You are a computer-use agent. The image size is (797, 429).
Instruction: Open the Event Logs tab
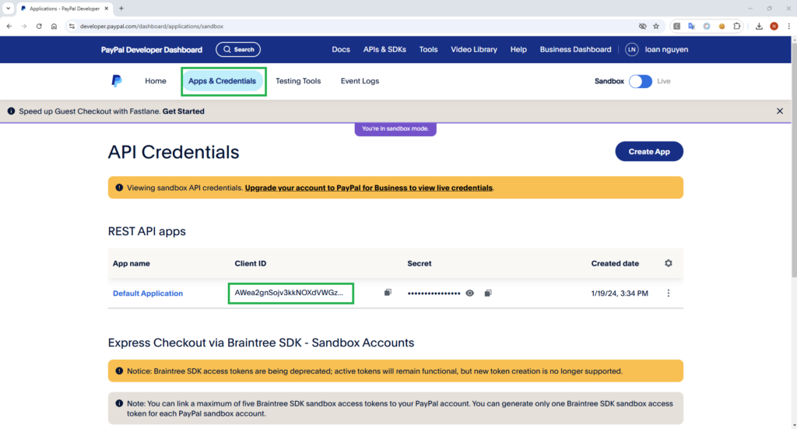coord(360,81)
